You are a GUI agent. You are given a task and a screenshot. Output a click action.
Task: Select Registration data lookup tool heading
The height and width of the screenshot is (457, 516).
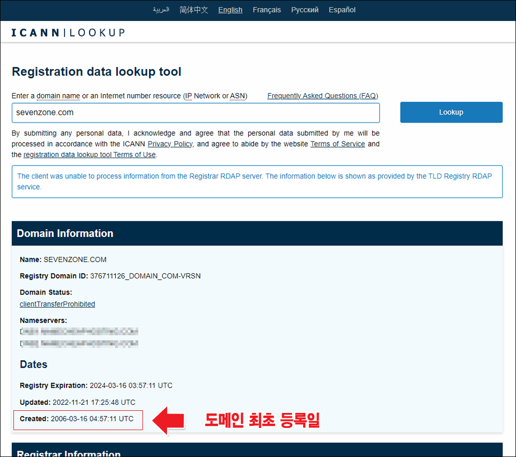pyautogui.click(x=96, y=72)
